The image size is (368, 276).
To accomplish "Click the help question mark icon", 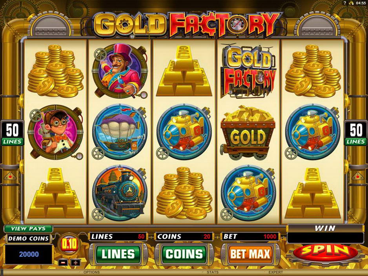I will tap(344, 3).
